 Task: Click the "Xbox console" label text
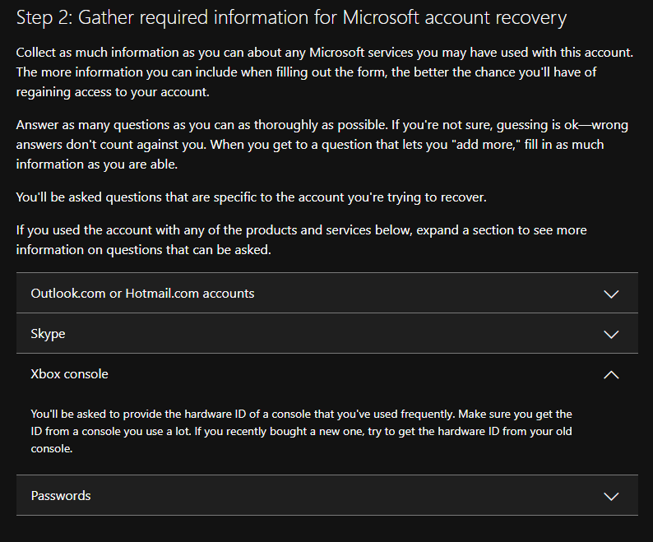(x=70, y=373)
